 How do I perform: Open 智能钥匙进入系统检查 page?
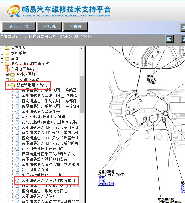(41, 197)
